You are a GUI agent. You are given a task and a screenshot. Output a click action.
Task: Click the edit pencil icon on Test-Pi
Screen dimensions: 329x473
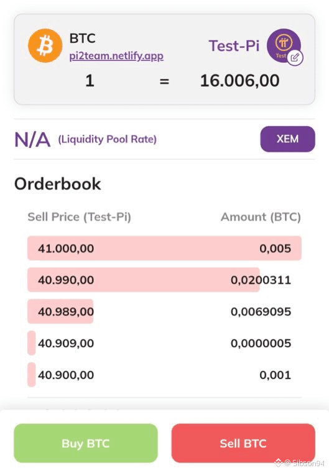click(295, 57)
